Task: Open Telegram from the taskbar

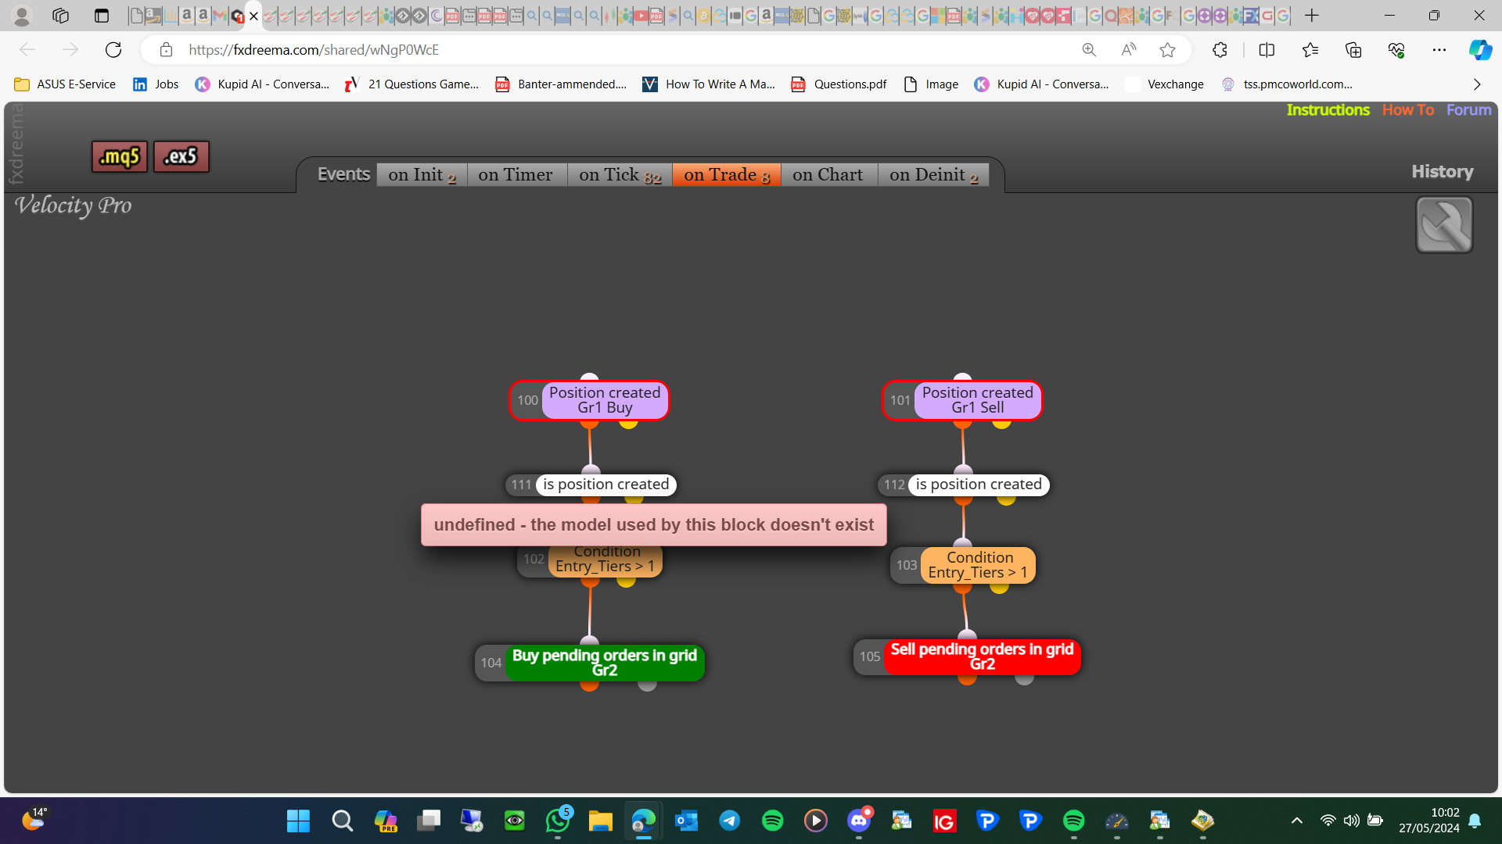Action: (x=729, y=821)
